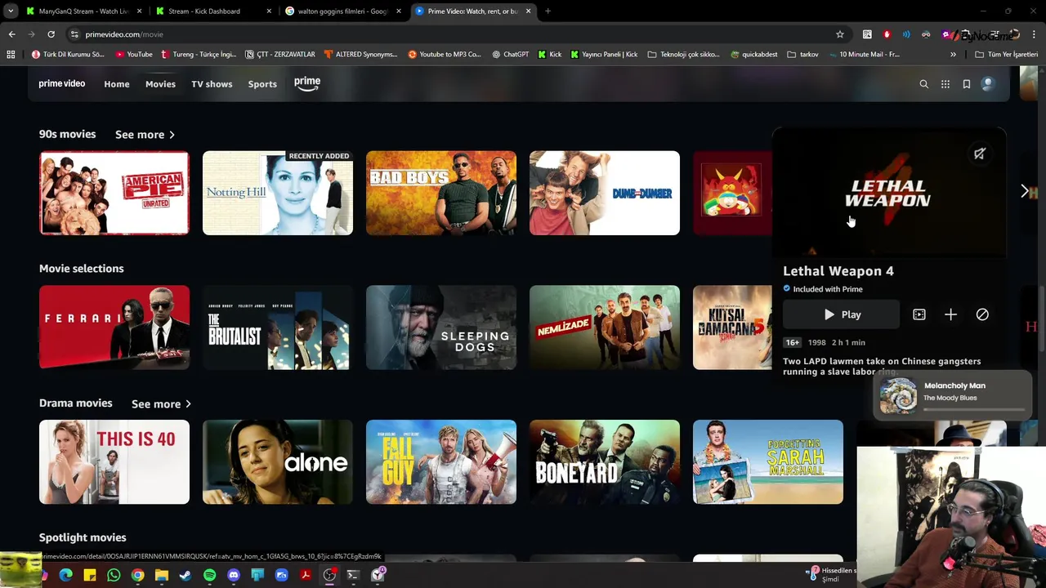The height and width of the screenshot is (588, 1046).
Task: Click the Melancholy Man playback progress bar
Action: click(x=974, y=408)
